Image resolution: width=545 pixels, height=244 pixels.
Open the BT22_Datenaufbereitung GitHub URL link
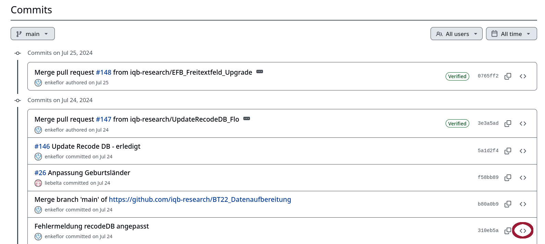[x=200, y=199]
